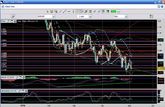Toggle the triangle pattern tool
This screenshot has width=165, height=107.
click(82, 11)
